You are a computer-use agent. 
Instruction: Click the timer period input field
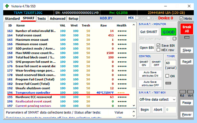[170, 63]
